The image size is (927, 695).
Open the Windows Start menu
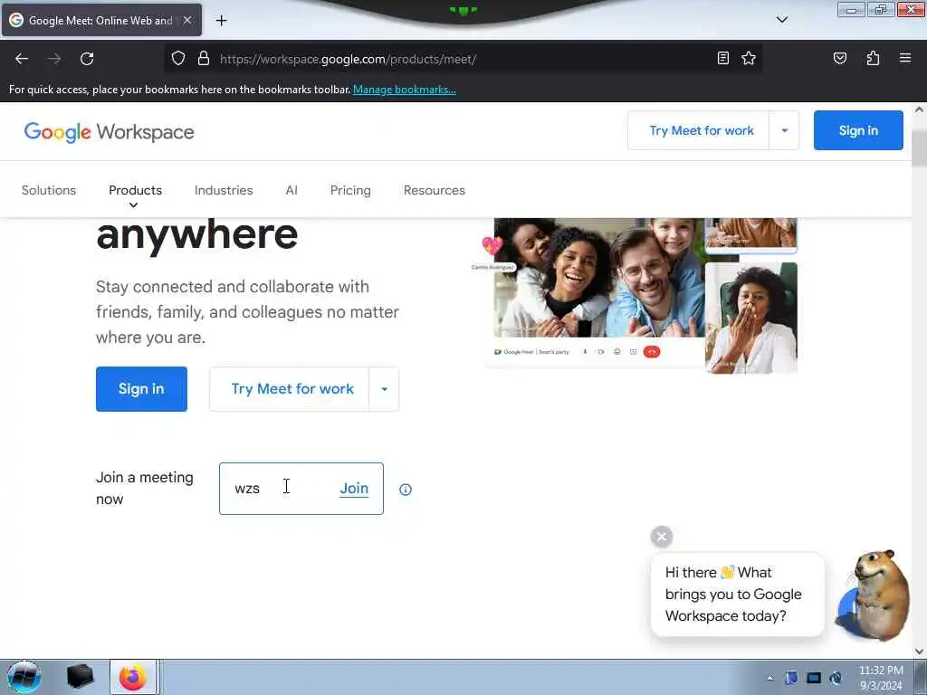[24, 677]
